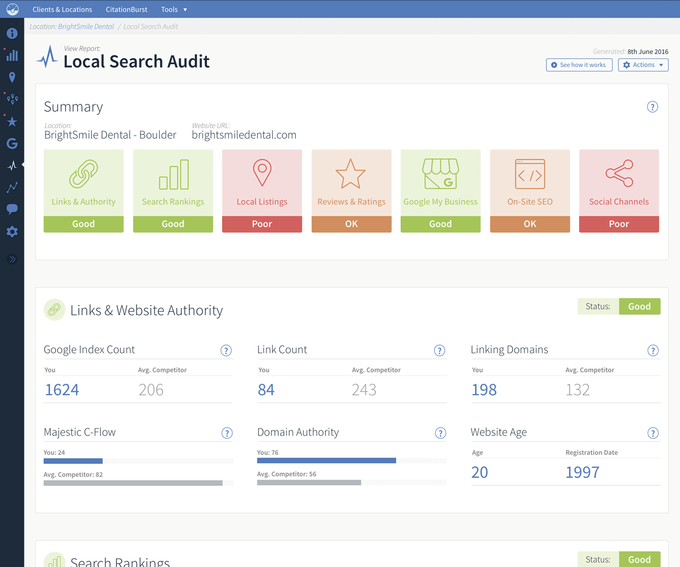Open the info icon at top of sidebar
The width and height of the screenshot is (680, 567).
[12, 33]
